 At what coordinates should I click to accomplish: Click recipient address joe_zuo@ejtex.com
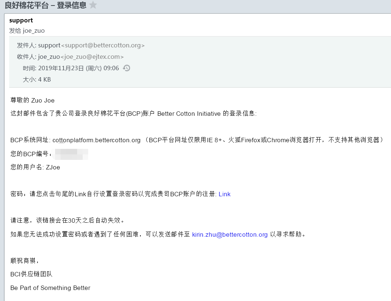[92, 57]
